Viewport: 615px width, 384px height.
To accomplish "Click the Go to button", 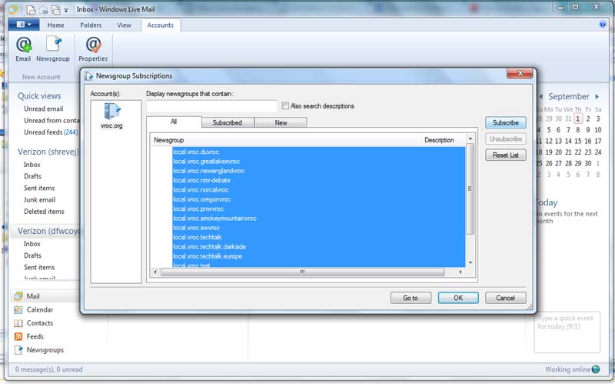I will point(411,298).
